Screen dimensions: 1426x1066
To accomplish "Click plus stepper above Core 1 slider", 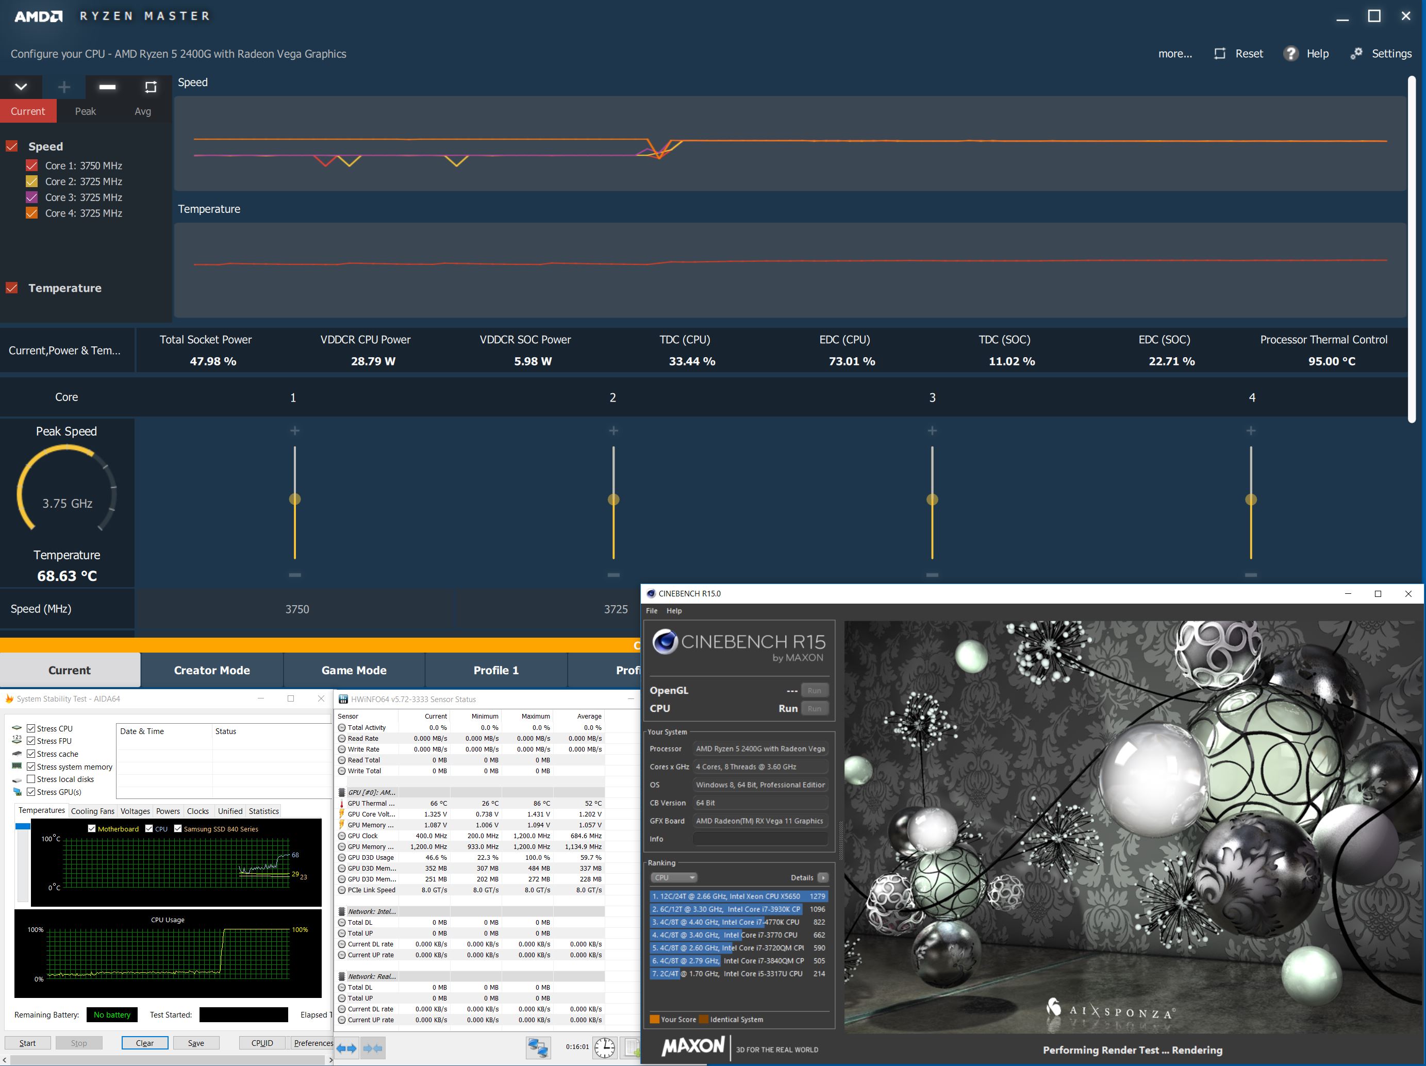I will 294,430.
